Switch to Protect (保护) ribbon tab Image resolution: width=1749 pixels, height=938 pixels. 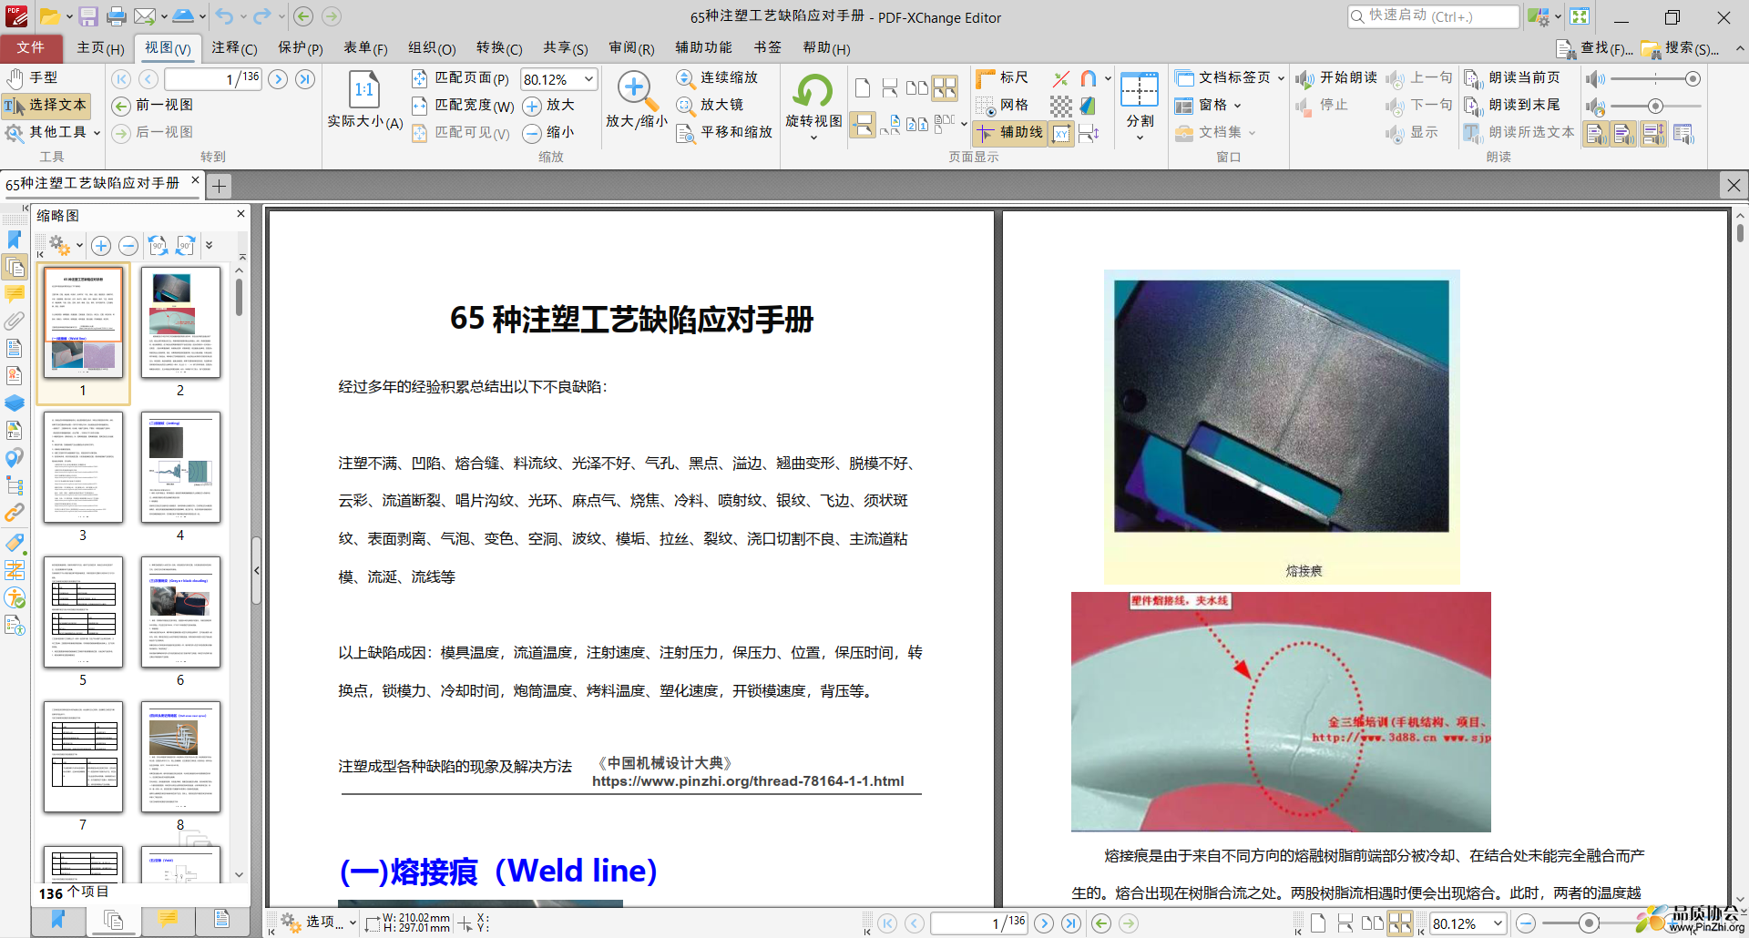click(x=301, y=48)
